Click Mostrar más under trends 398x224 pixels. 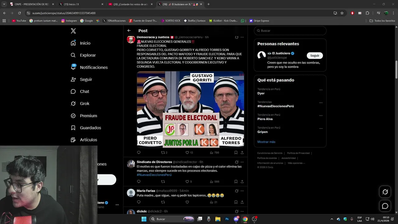pyautogui.click(x=266, y=142)
